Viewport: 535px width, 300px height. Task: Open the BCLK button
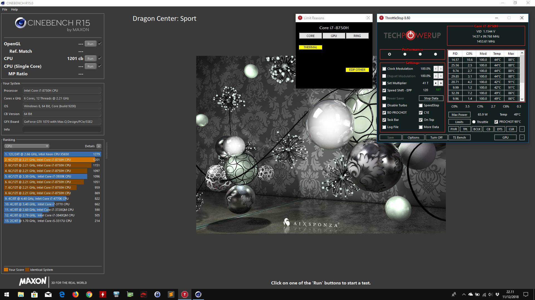477,129
